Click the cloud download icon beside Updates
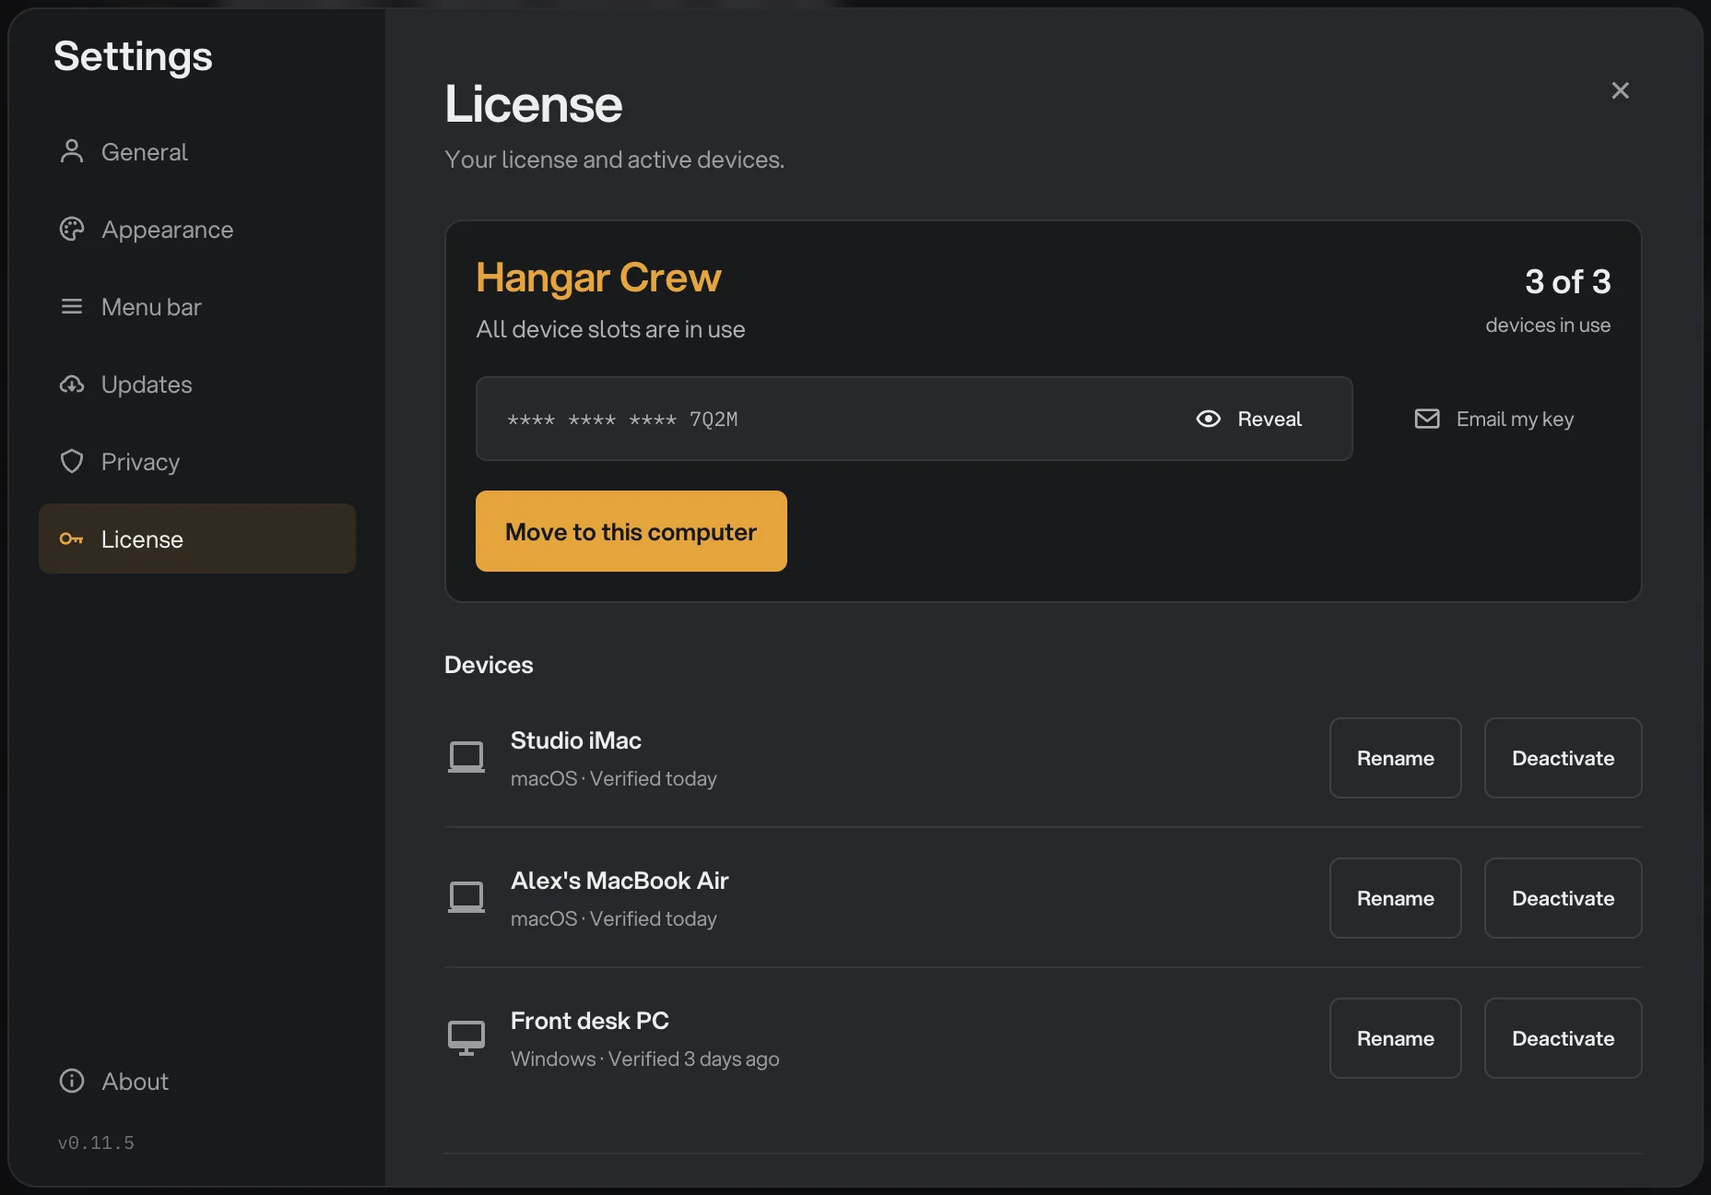Viewport: 1711px width, 1195px height. [x=72, y=384]
